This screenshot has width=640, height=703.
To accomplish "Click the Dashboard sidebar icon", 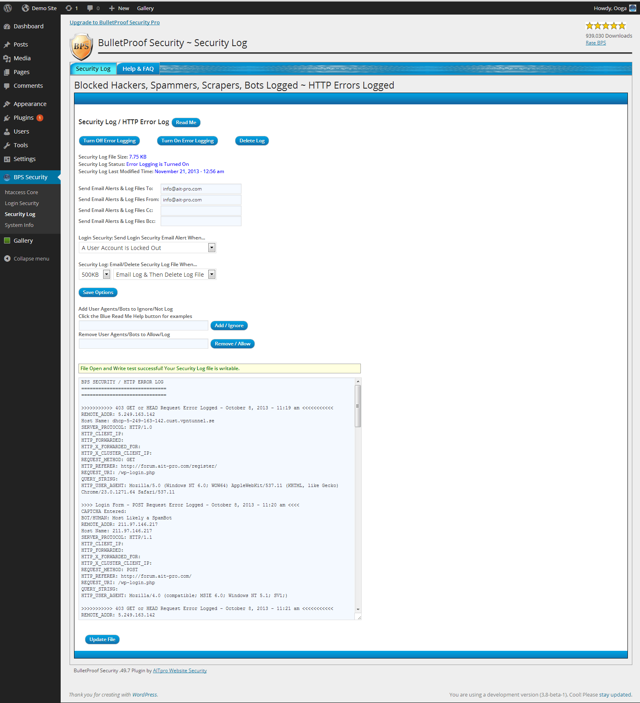I will (7, 26).
